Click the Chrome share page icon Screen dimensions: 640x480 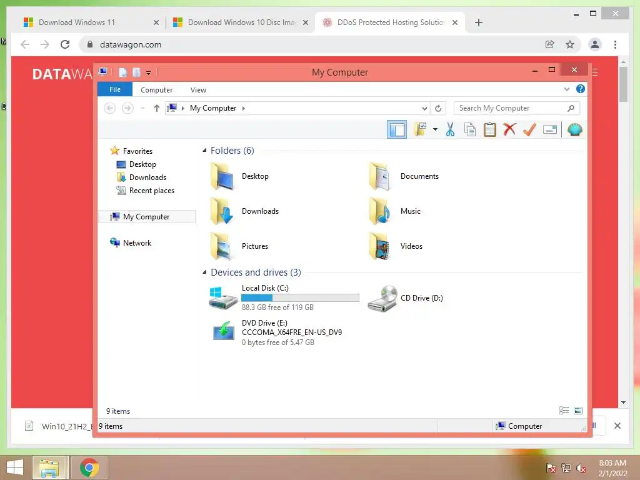[550, 44]
